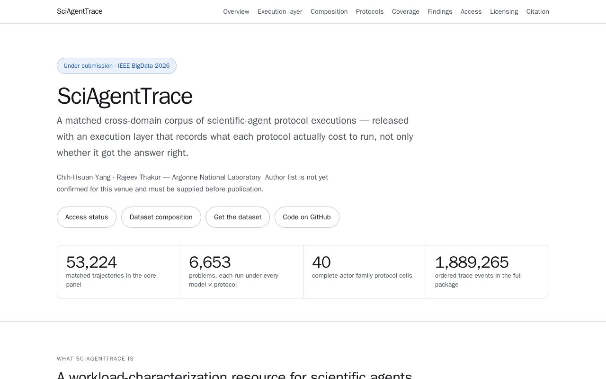Image resolution: width=606 pixels, height=379 pixels.
Task: Select the 6,653 problems statistic
Action: (x=241, y=271)
